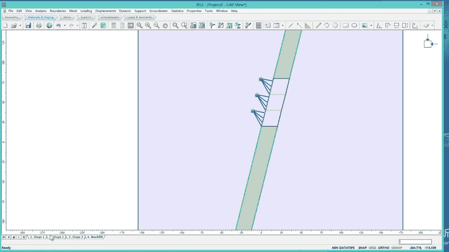Viewport: 449px width, 252px height.
Task: Toggle SNAP in the status bar
Action: (362, 248)
